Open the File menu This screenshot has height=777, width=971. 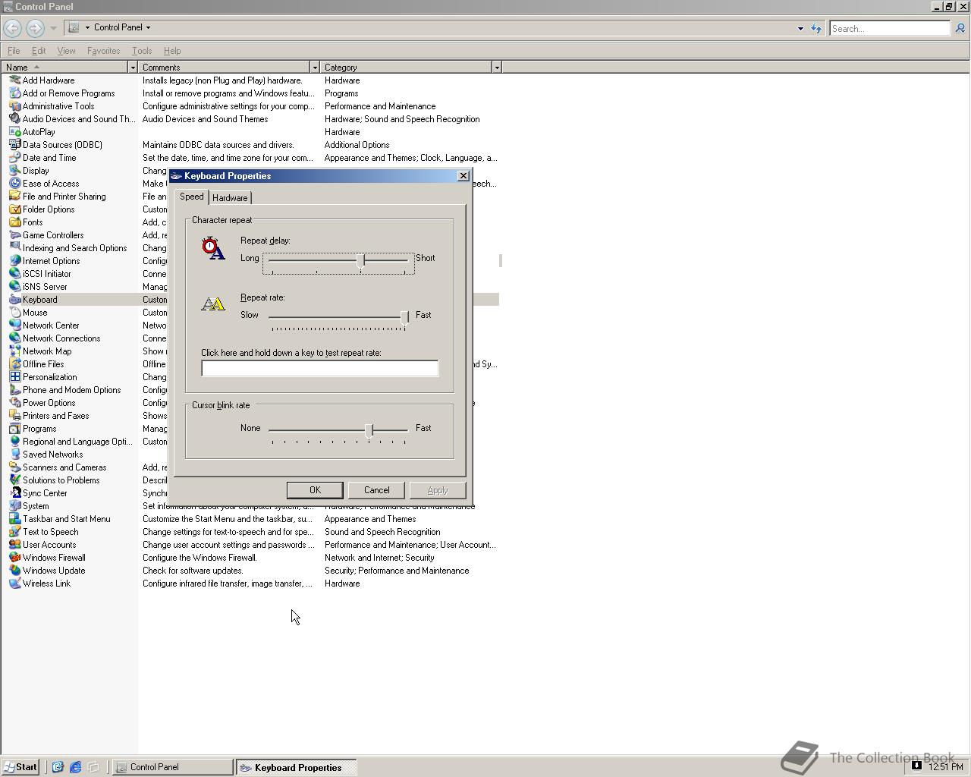14,51
